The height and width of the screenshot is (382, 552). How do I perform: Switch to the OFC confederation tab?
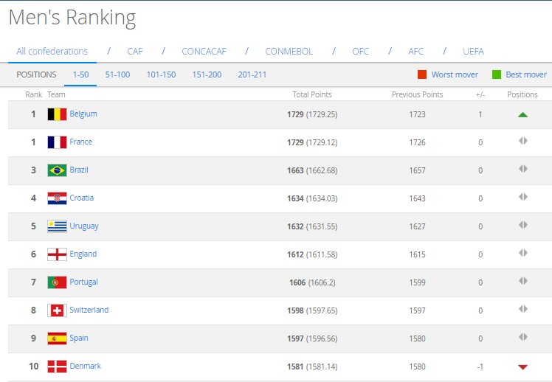point(360,52)
